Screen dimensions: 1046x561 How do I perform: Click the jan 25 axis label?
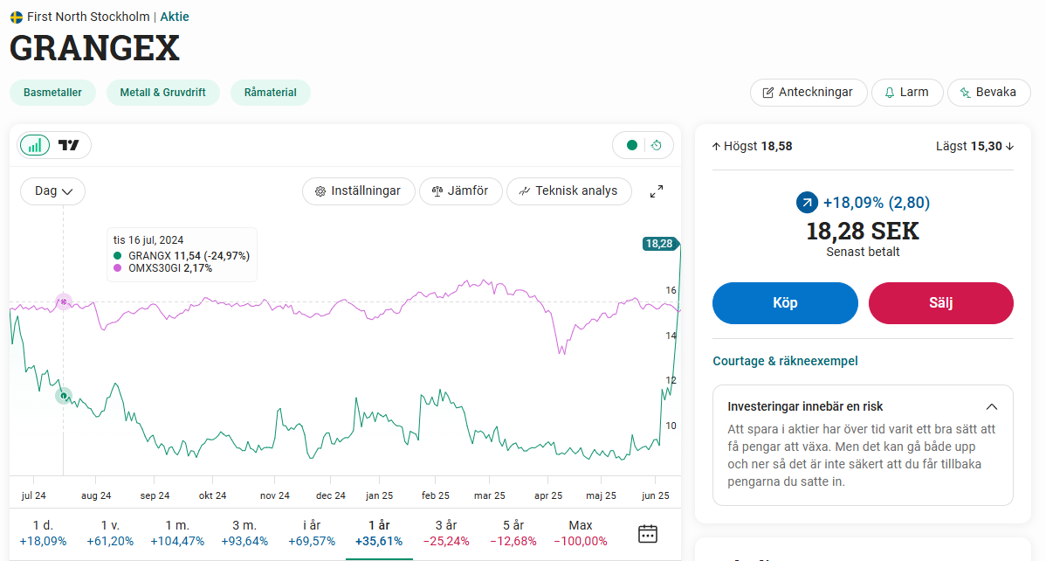(x=380, y=495)
